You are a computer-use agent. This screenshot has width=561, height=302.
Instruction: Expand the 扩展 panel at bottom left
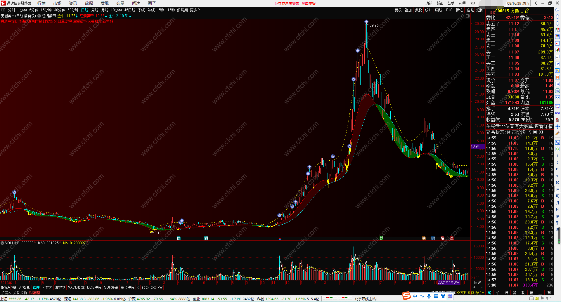pos(6,292)
